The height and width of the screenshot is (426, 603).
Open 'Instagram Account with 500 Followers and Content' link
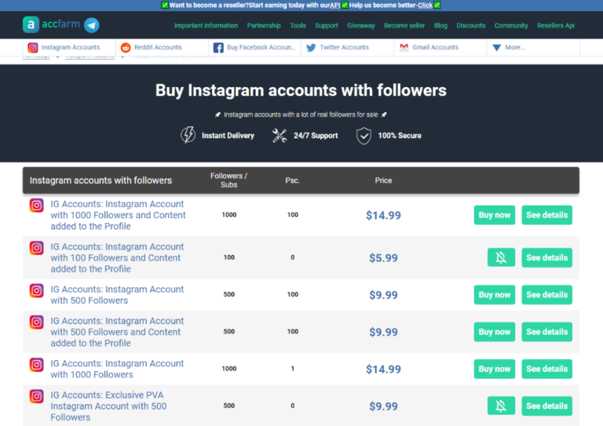(117, 332)
